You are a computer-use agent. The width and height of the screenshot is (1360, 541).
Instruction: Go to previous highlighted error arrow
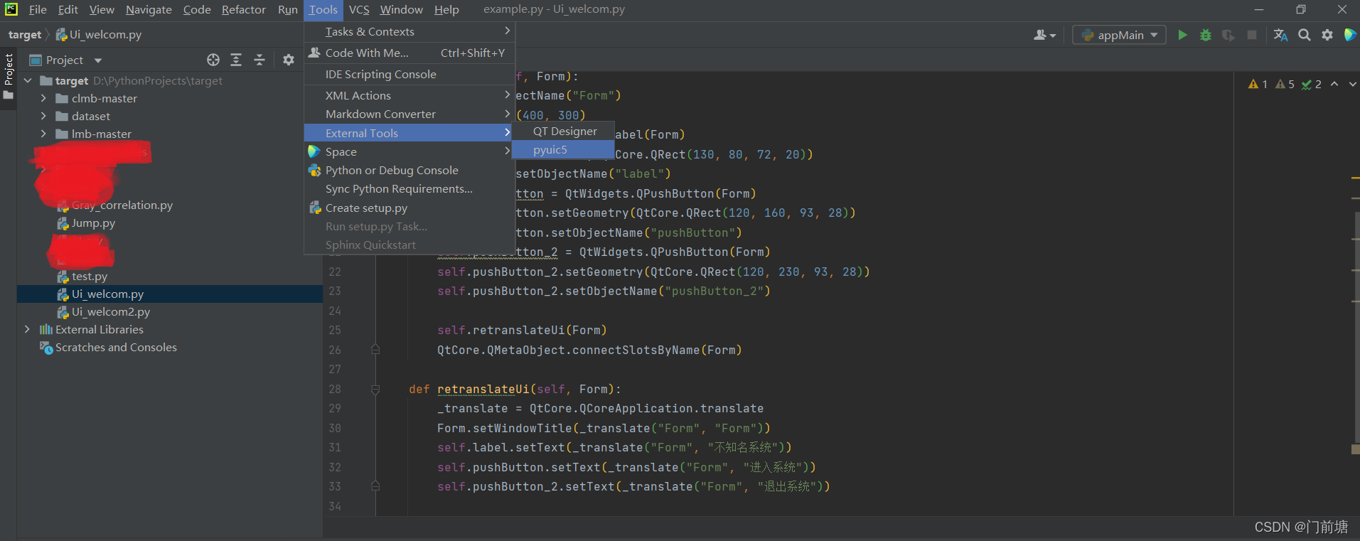pos(1334,84)
